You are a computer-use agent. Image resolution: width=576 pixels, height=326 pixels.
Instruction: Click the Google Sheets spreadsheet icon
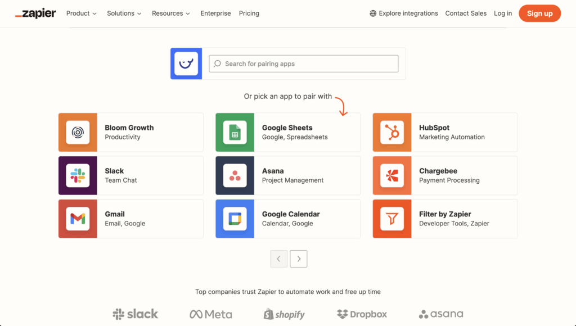(x=235, y=133)
